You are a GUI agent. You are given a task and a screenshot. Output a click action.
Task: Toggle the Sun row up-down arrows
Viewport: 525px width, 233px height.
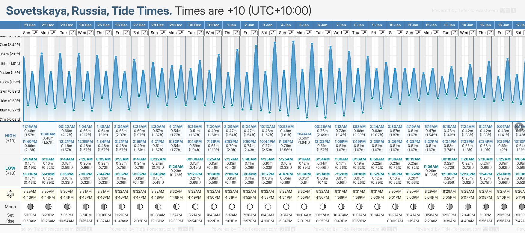[10, 194]
